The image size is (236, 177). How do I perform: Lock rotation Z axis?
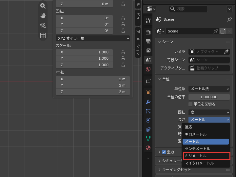123,31
